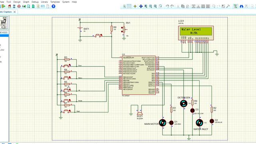Zoom to view entire sheet icon

pos(155,6)
